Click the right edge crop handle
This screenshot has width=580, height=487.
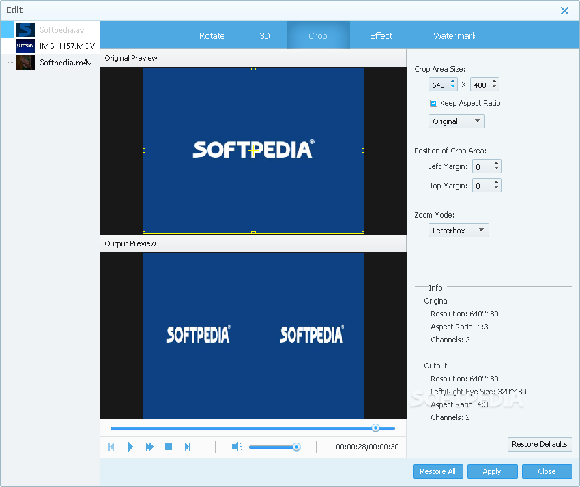click(x=363, y=151)
